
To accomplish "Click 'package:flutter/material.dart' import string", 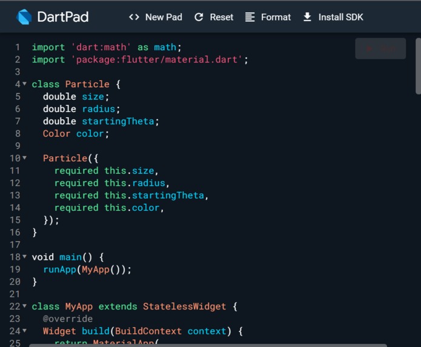I will tap(157, 59).
